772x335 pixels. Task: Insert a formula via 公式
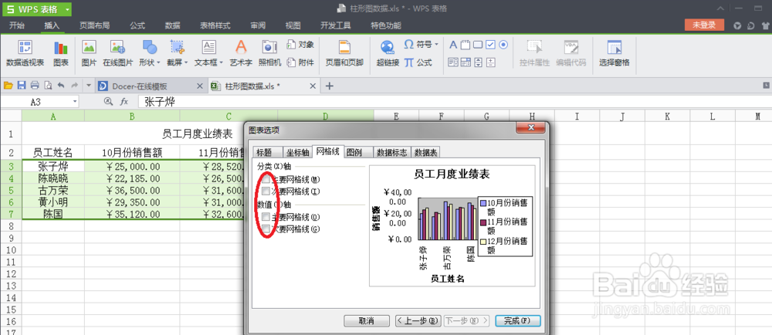(x=418, y=63)
